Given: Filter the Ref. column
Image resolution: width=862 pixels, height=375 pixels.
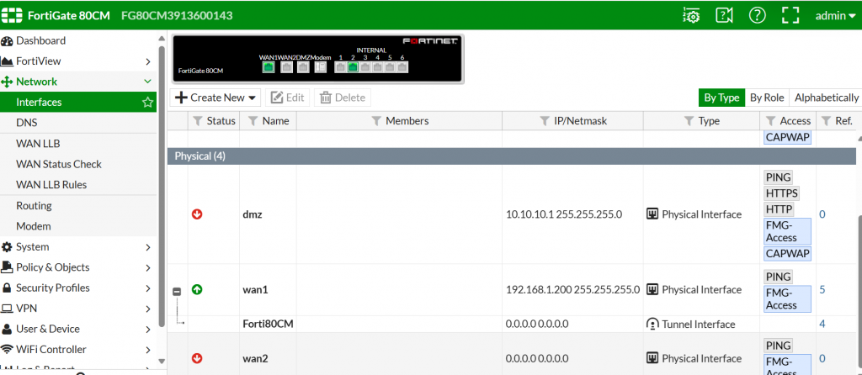Looking at the screenshot, I should click(x=826, y=121).
